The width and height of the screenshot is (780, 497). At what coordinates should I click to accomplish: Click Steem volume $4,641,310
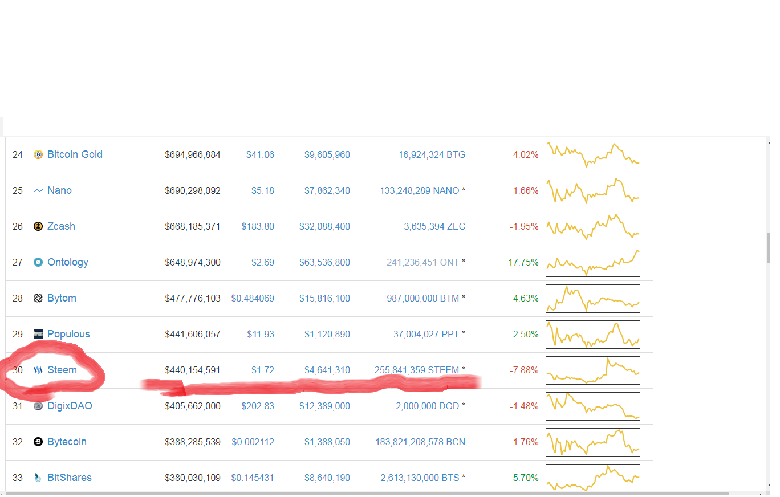click(x=327, y=370)
